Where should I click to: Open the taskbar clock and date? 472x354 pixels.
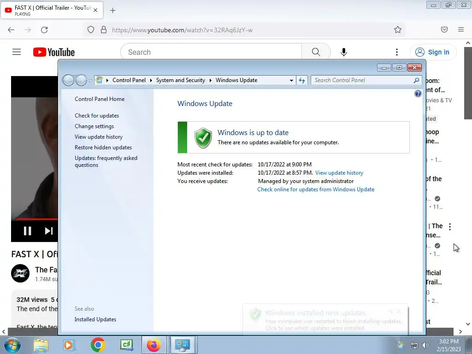448,345
